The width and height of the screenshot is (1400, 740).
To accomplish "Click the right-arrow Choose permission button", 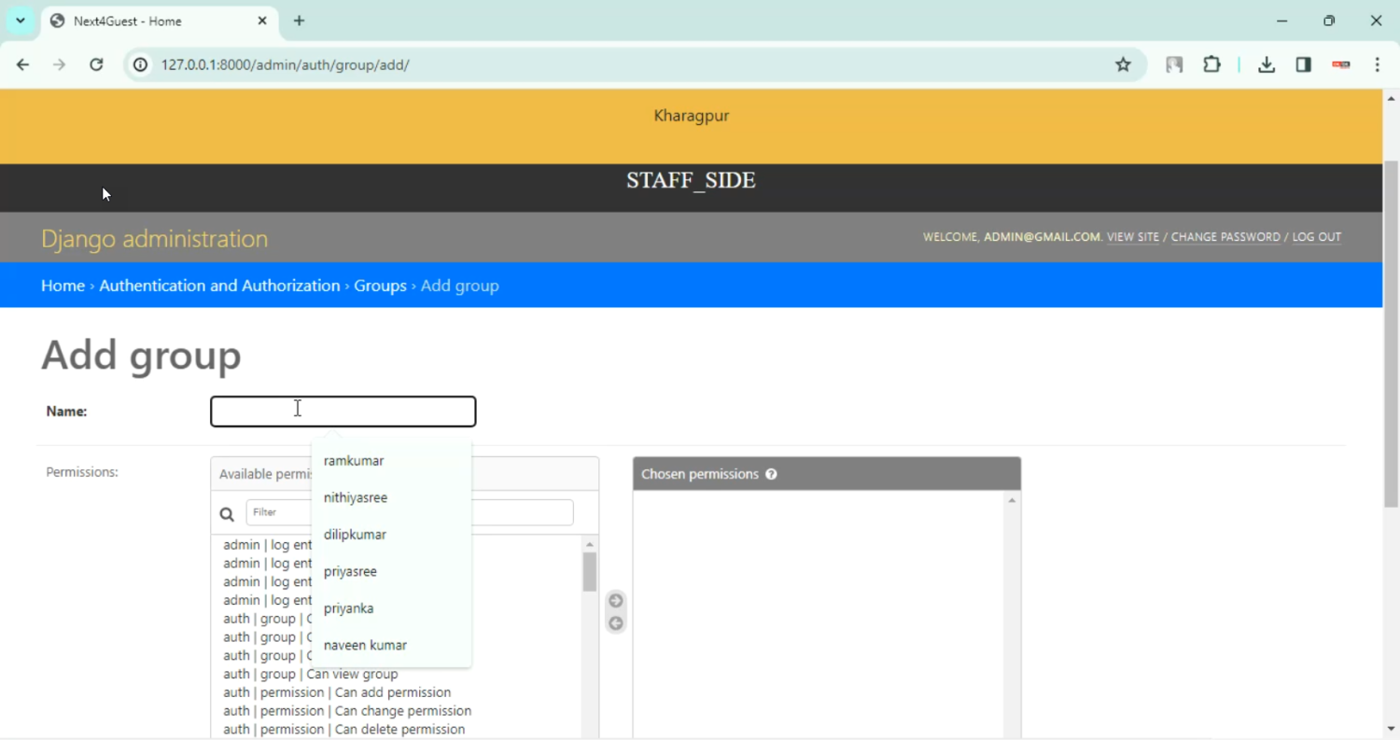I will (x=616, y=600).
